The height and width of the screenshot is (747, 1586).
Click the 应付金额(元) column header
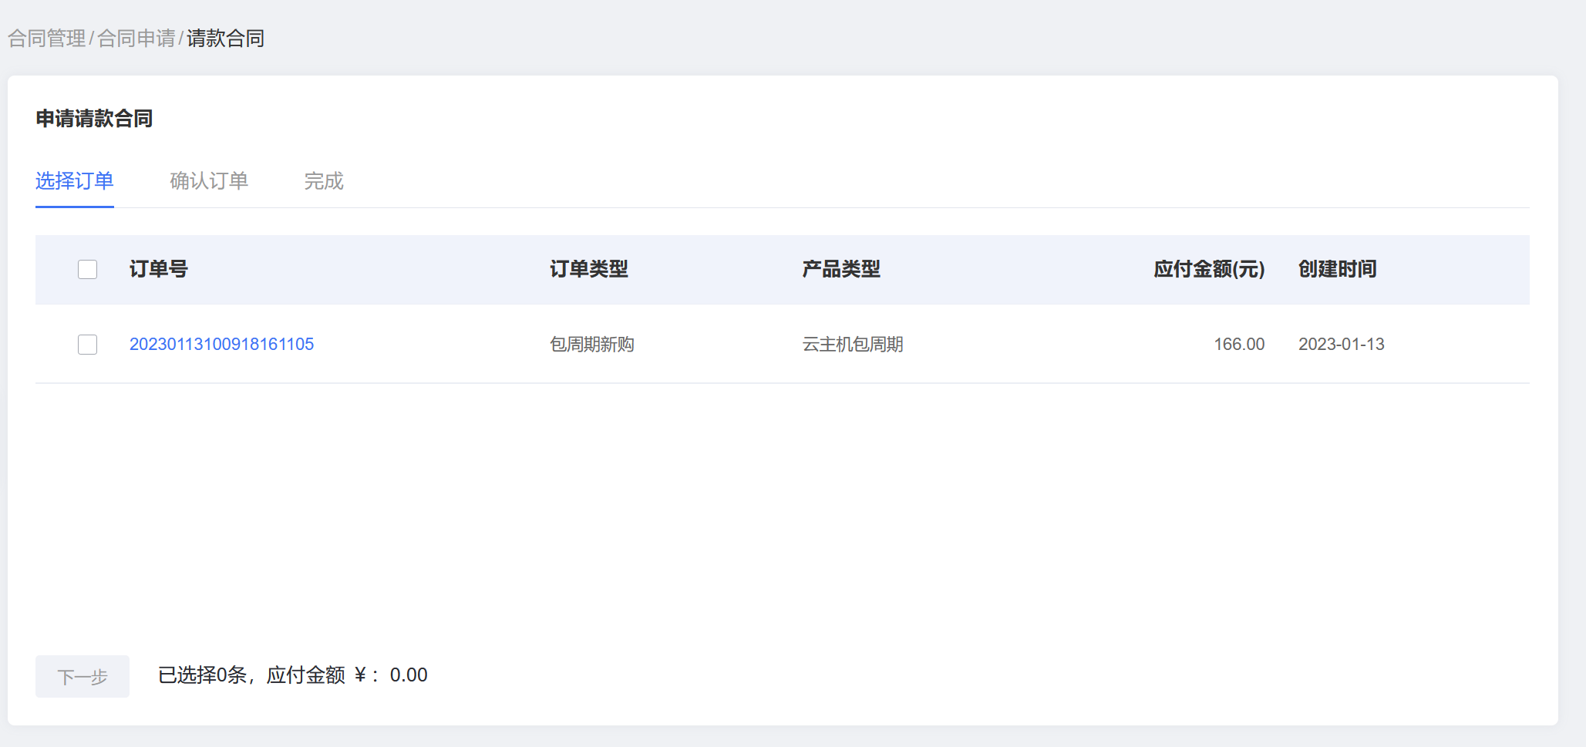pos(1209,269)
